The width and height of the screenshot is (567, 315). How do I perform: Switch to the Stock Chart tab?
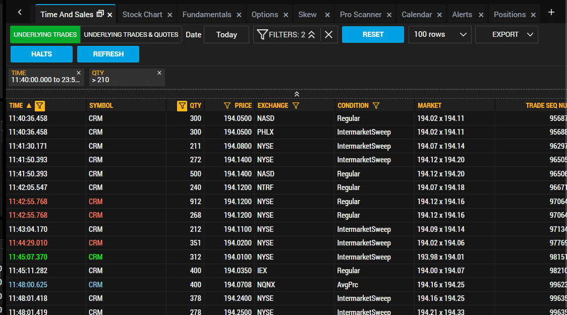[x=142, y=15]
